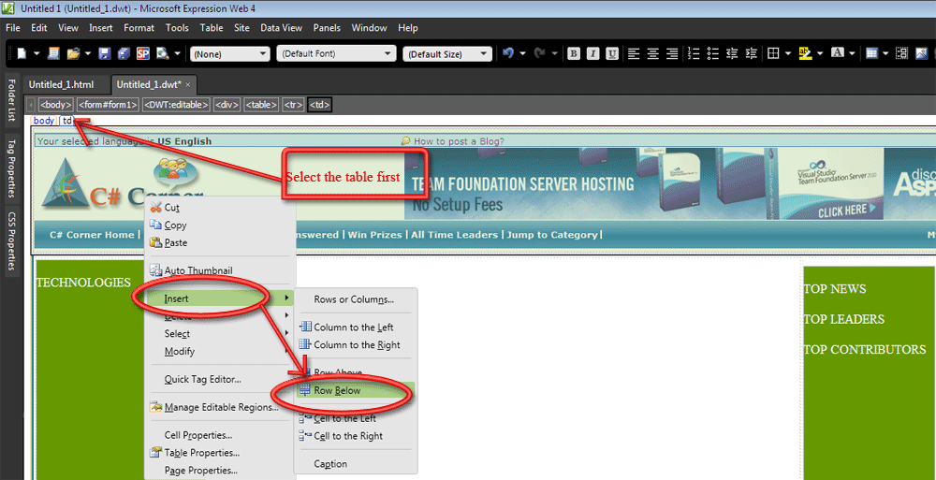This screenshot has height=480, width=936.
Task: Open the File menu
Action: tap(12, 28)
